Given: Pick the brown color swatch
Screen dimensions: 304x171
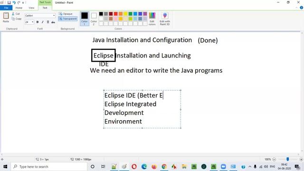Looking at the screenshot, I should point(111,19).
